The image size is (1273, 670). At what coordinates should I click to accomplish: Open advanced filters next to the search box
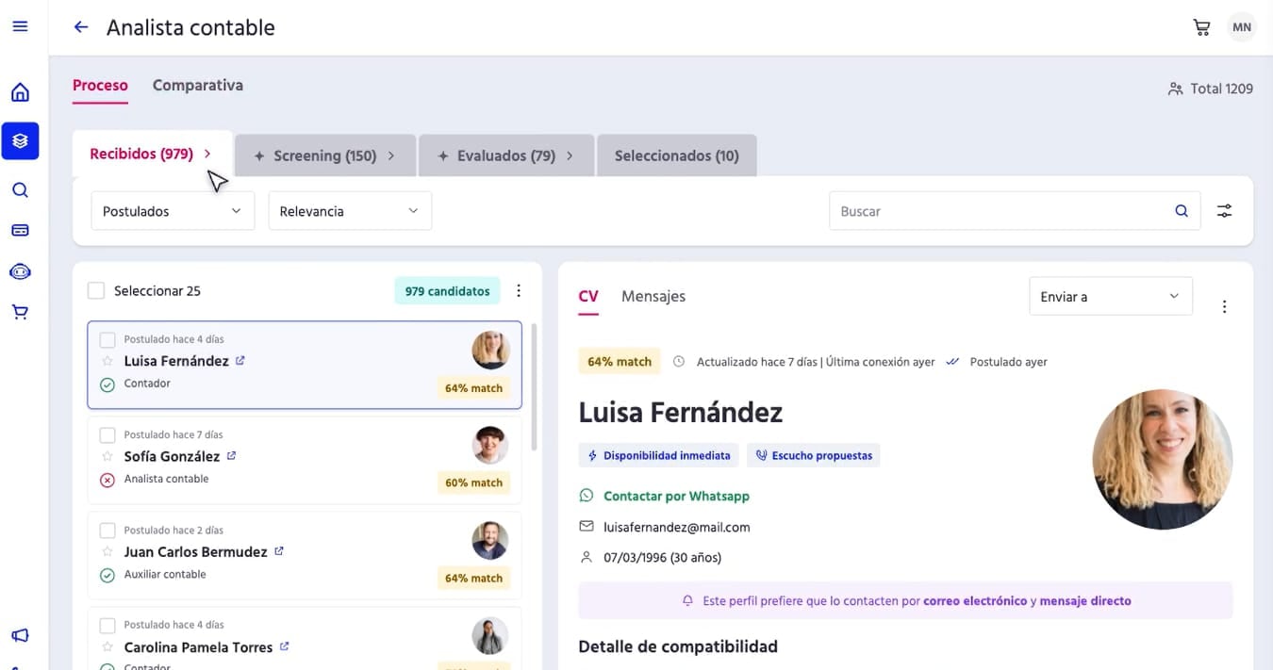(1224, 211)
